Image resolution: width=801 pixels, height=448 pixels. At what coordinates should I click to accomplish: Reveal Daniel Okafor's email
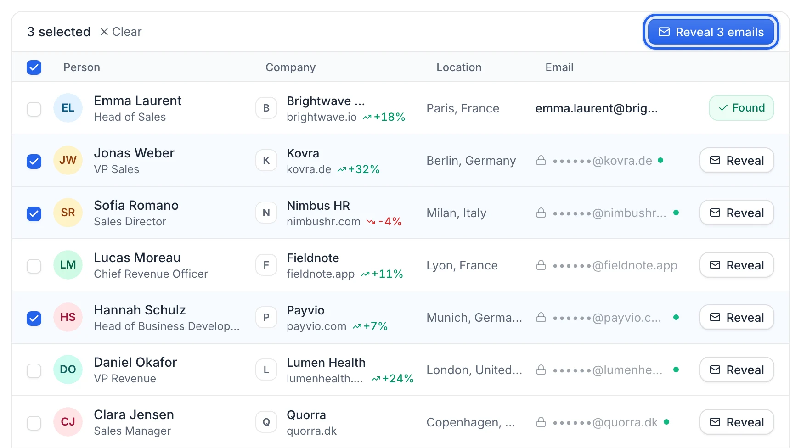pos(737,370)
